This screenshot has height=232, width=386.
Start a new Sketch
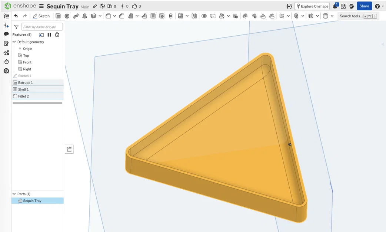click(x=41, y=16)
